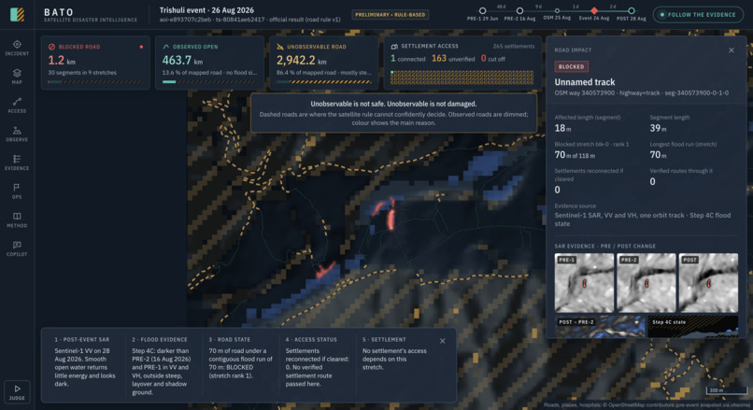Select step 3 Road State
Viewport: 753px width, 410px height.
[x=241, y=365]
